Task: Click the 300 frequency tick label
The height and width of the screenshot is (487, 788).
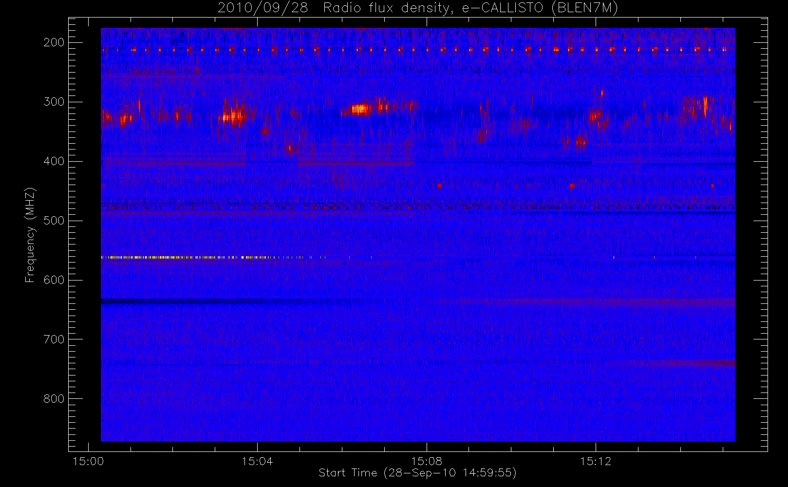Action: coord(54,102)
